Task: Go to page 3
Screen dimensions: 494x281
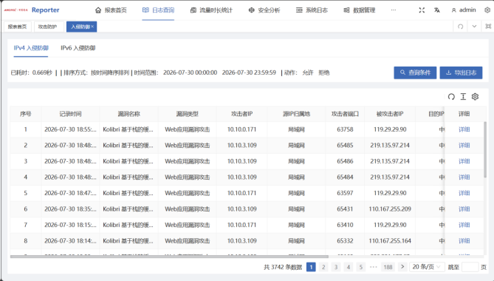Action: tap(336, 267)
